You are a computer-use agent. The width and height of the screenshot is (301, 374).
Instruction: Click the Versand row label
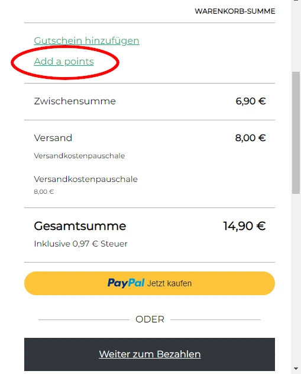click(53, 138)
